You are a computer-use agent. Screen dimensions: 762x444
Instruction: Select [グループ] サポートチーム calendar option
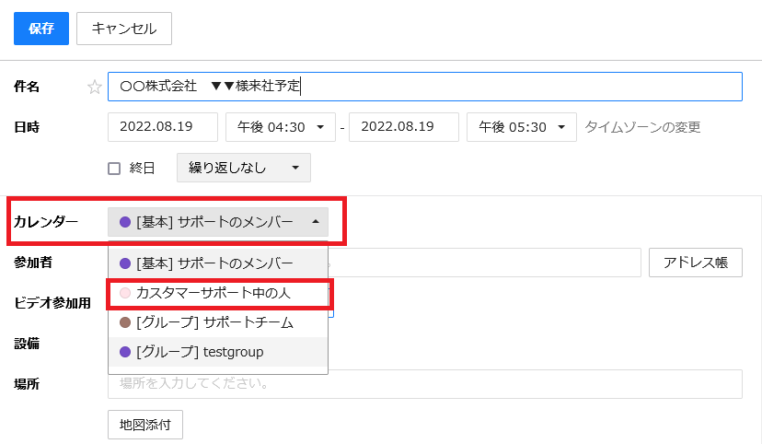[218, 322]
